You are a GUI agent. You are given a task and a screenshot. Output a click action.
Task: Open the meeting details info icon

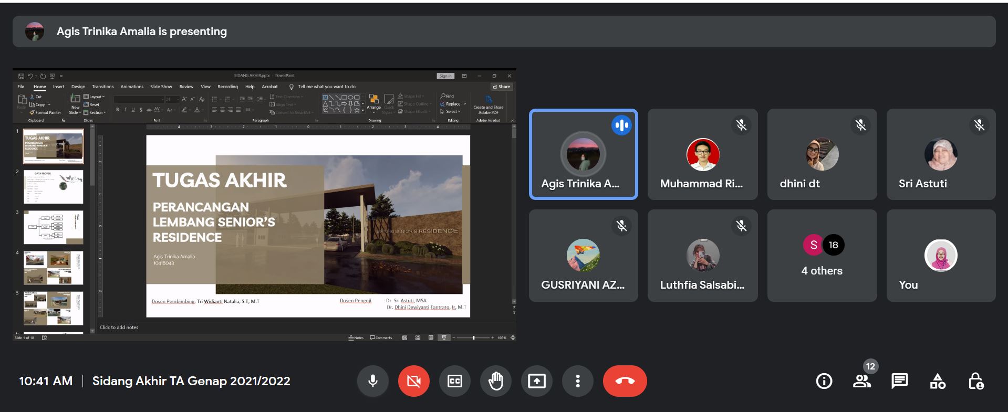click(824, 381)
